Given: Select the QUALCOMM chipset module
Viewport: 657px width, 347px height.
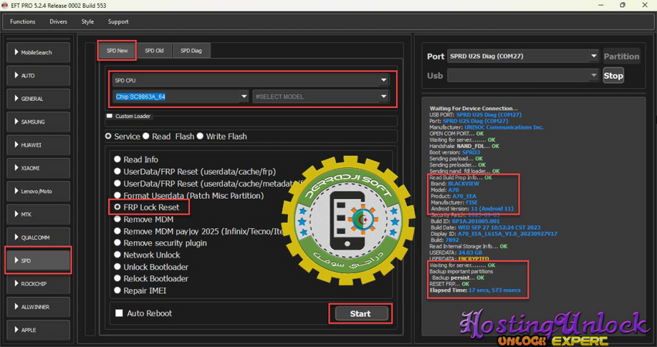Looking at the screenshot, I should (x=38, y=238).
